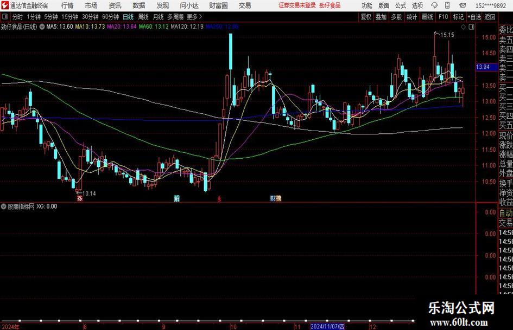
Task: Open the 发现 menu
Action: tap(163, 5)
